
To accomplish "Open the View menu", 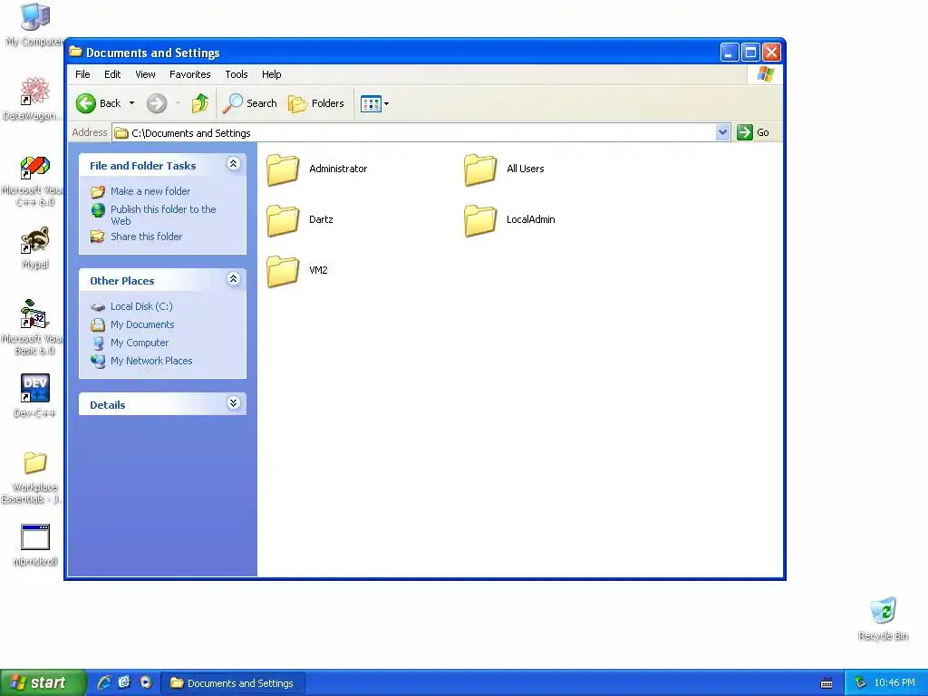I will click(145, 74).
